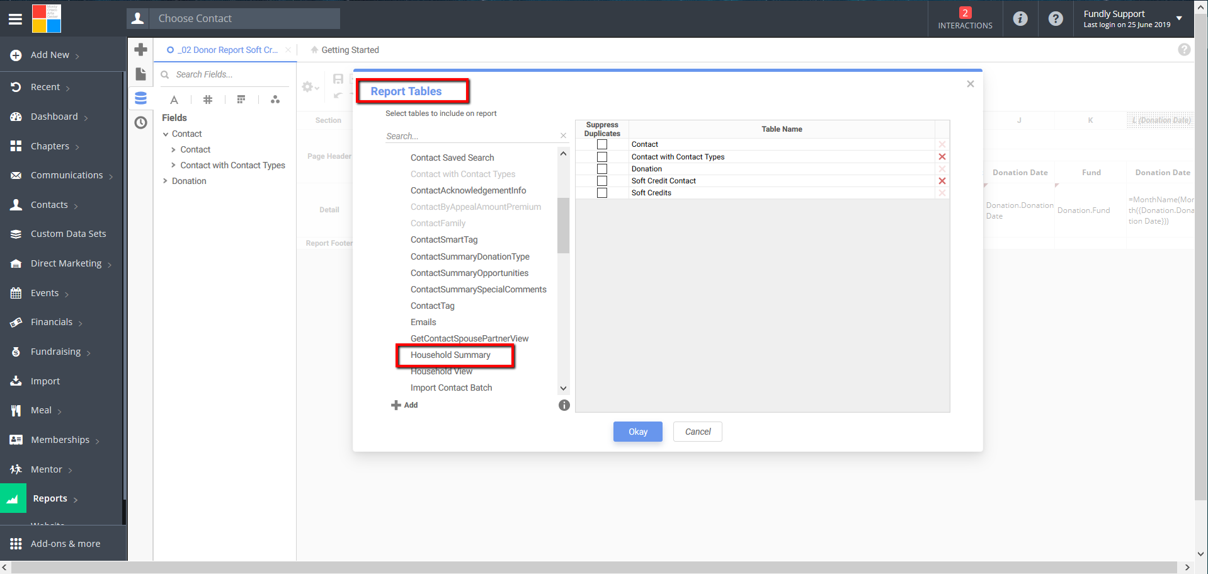Open the Interactions notification counter
Viewport: 1208px width, 574px height.
click(965, 18)
